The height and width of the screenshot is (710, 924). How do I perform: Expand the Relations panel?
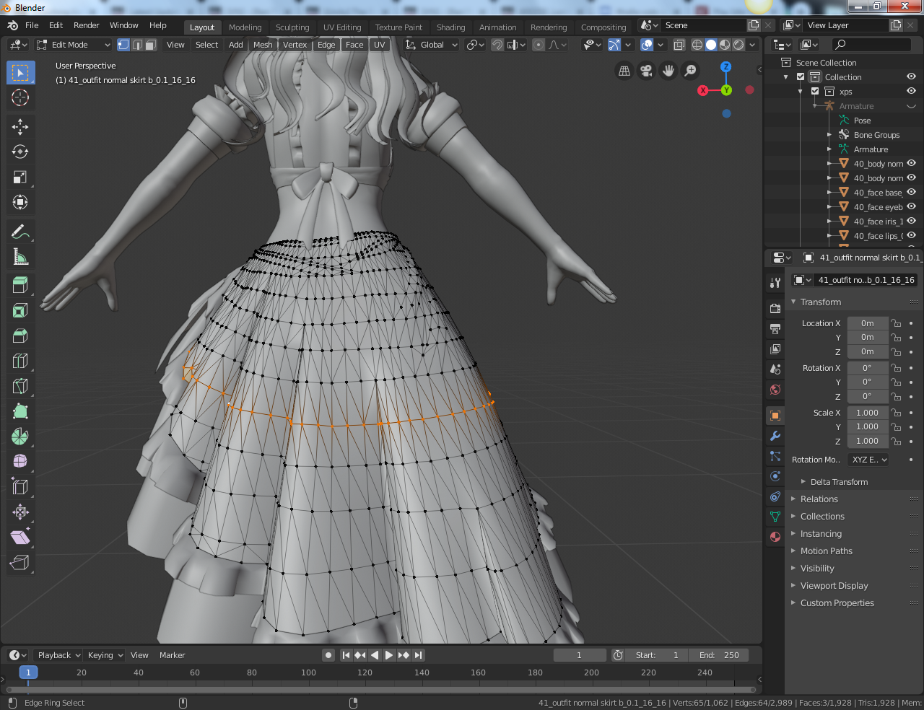click(x=819, y=499)
